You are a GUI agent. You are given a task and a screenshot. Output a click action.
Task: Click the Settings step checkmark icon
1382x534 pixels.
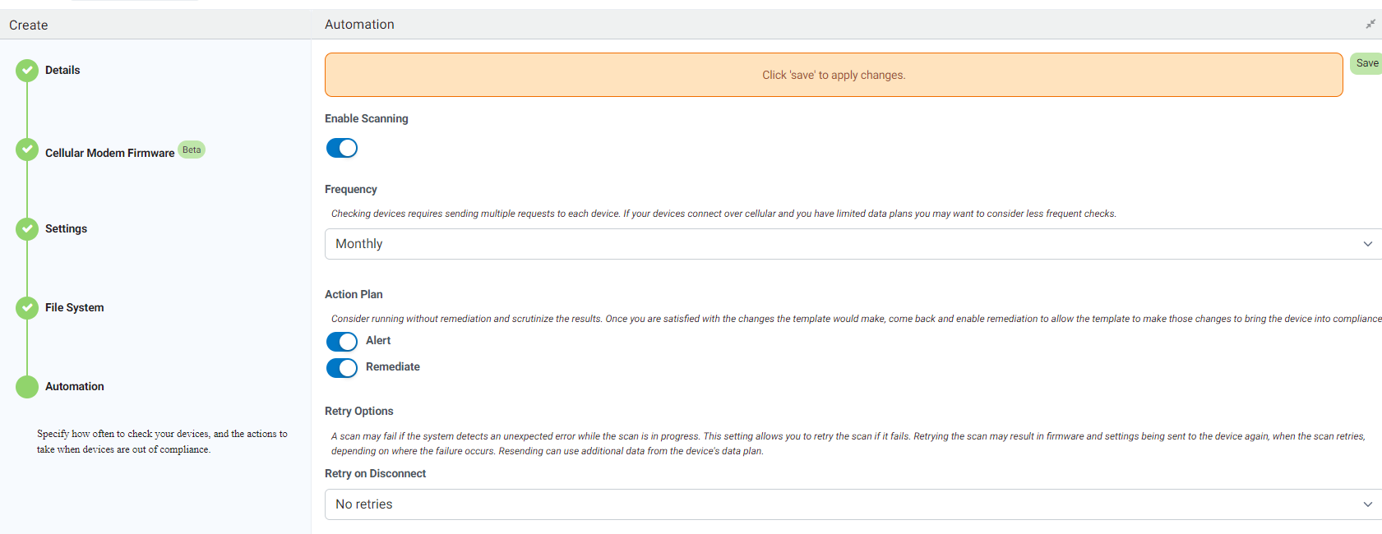[x=27, y=228]
